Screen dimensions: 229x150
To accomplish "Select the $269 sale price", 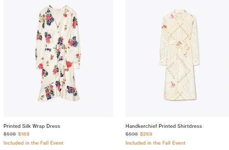I will coord(146,134).
